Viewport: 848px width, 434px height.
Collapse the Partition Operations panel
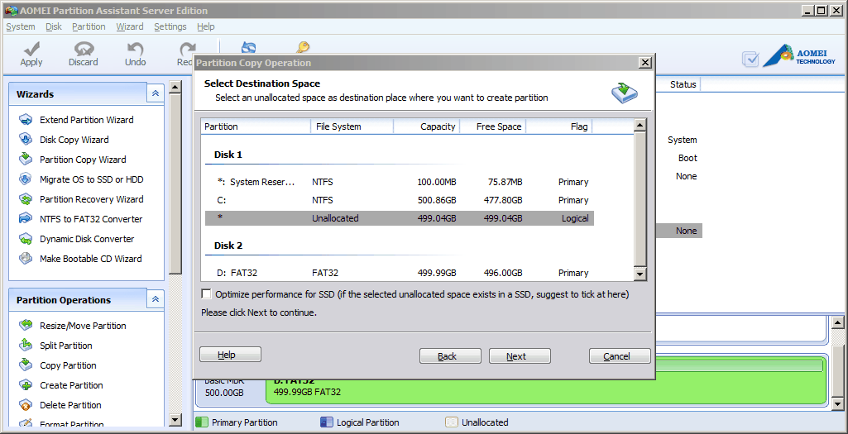(156, 299)
